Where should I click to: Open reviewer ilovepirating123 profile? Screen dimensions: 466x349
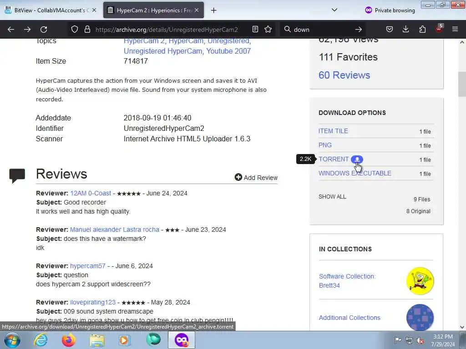pyautogui.click(x=93, y=302)
